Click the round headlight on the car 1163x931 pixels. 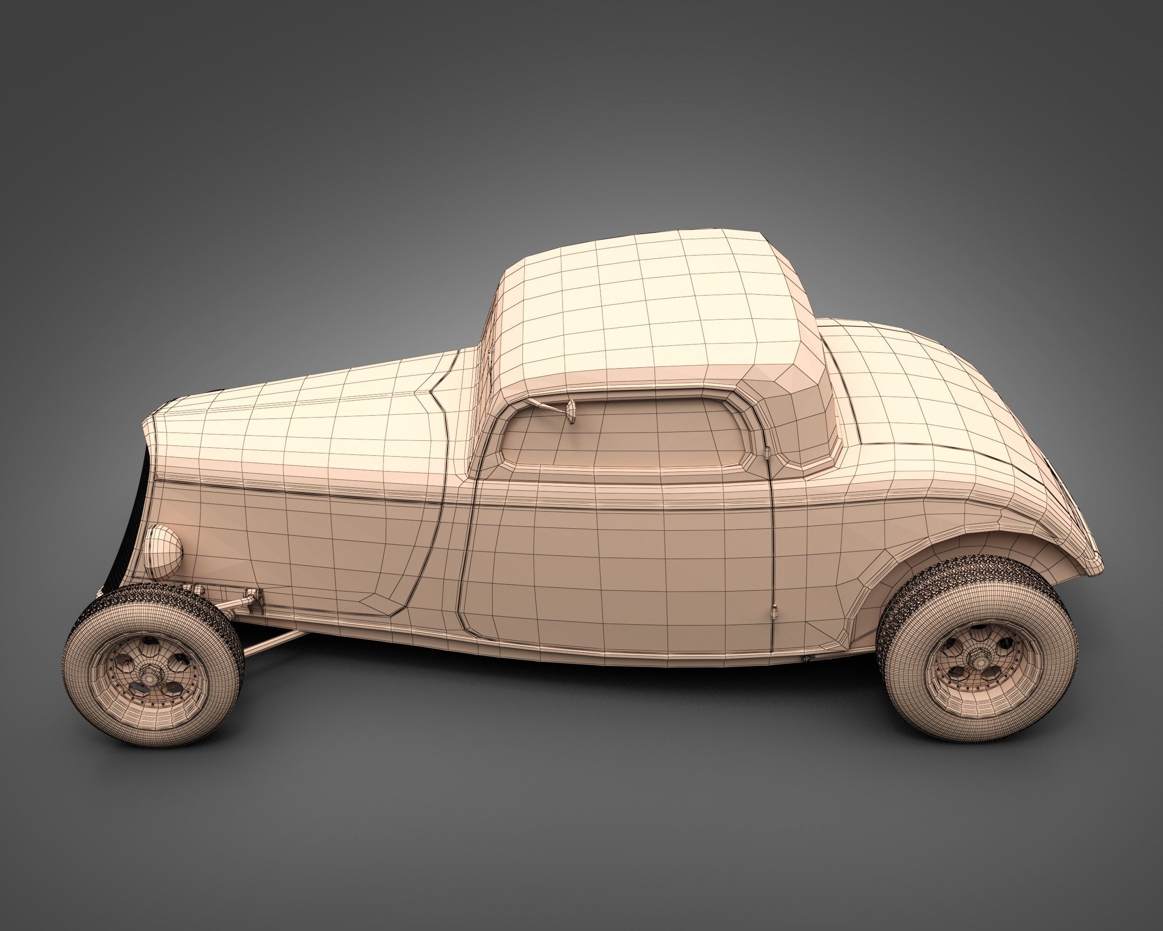coord(163,552)
